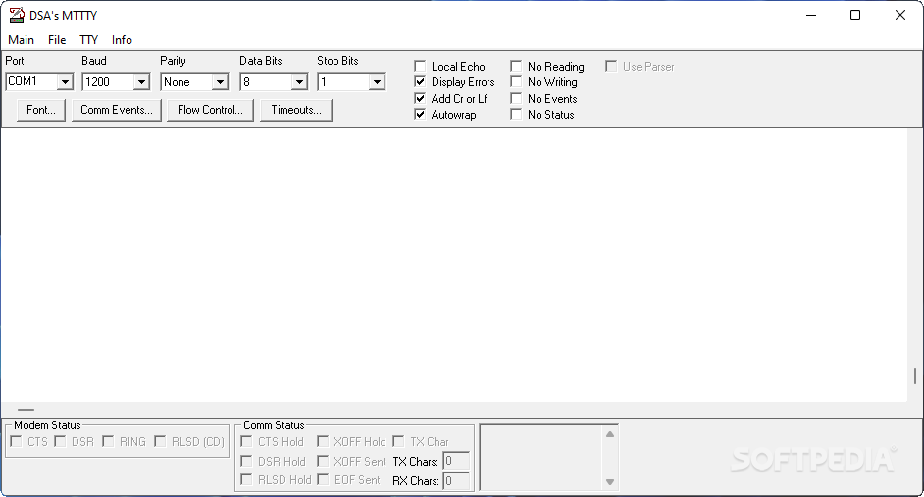Screen dimensions: 924x497
Task: Click the status log scroll up arrow
Action: (x=610, y=434)
